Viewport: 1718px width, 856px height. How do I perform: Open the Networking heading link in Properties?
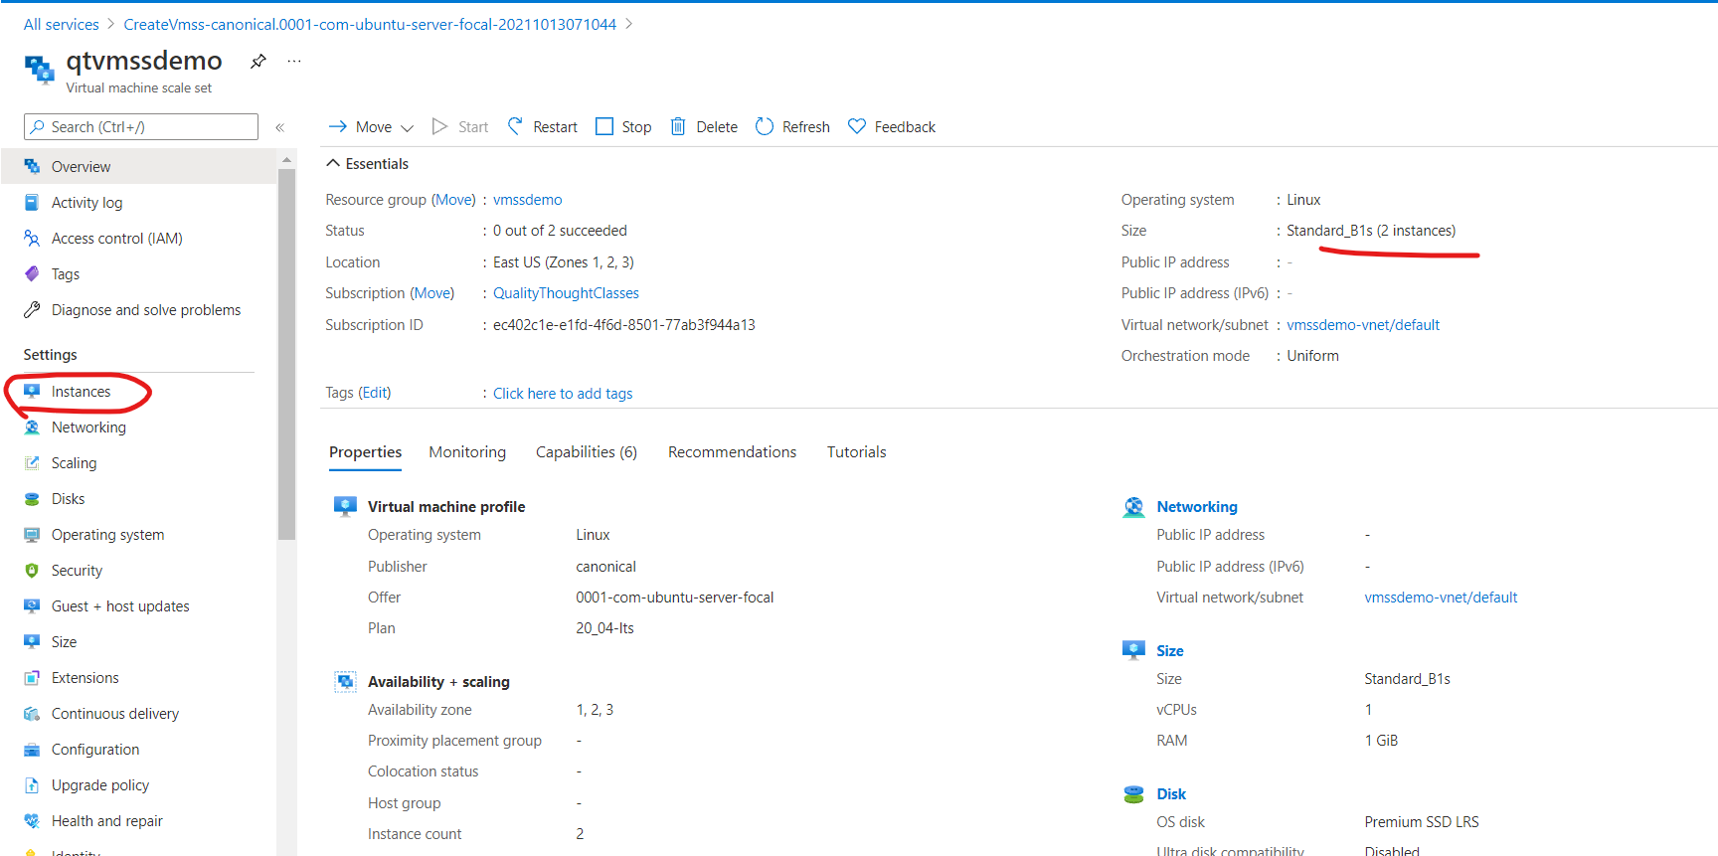pyautogui.click(x=1197, y=507)
